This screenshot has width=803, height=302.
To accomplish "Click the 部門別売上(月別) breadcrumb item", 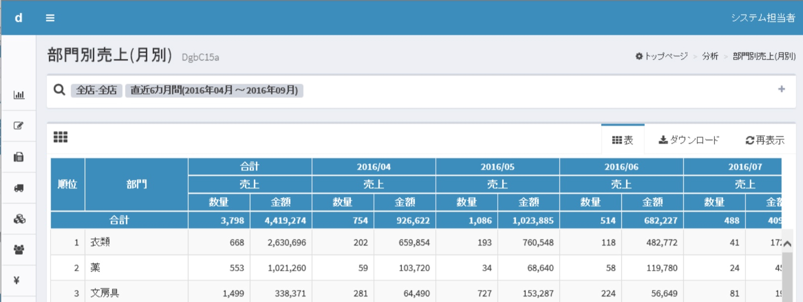I will [764, 56].
